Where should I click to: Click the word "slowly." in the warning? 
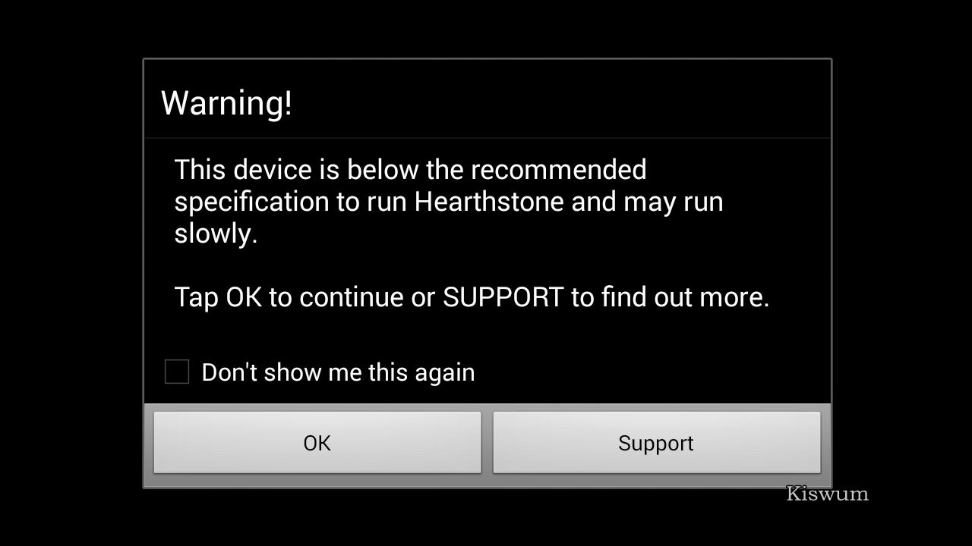point(216,234)
